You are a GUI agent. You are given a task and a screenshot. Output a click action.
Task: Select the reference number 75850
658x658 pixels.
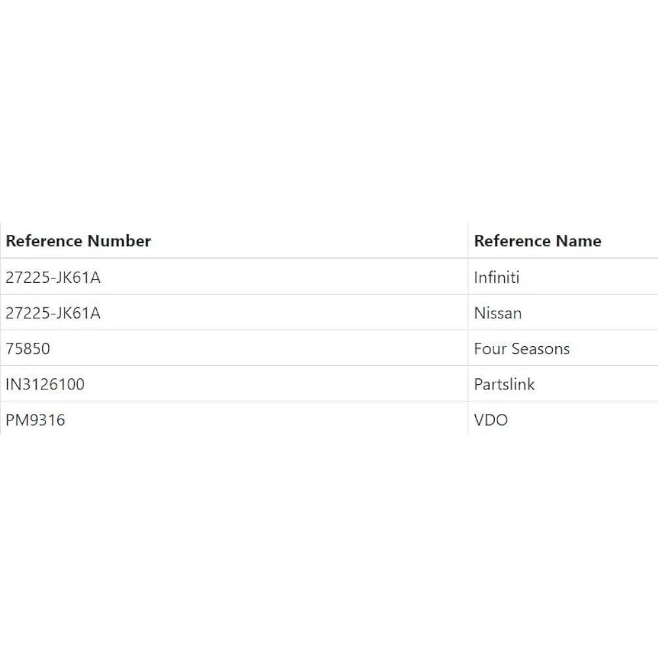28,349
